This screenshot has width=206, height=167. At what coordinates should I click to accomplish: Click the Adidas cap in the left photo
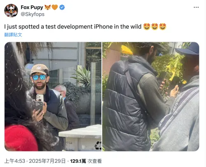(x=40, y=69)
